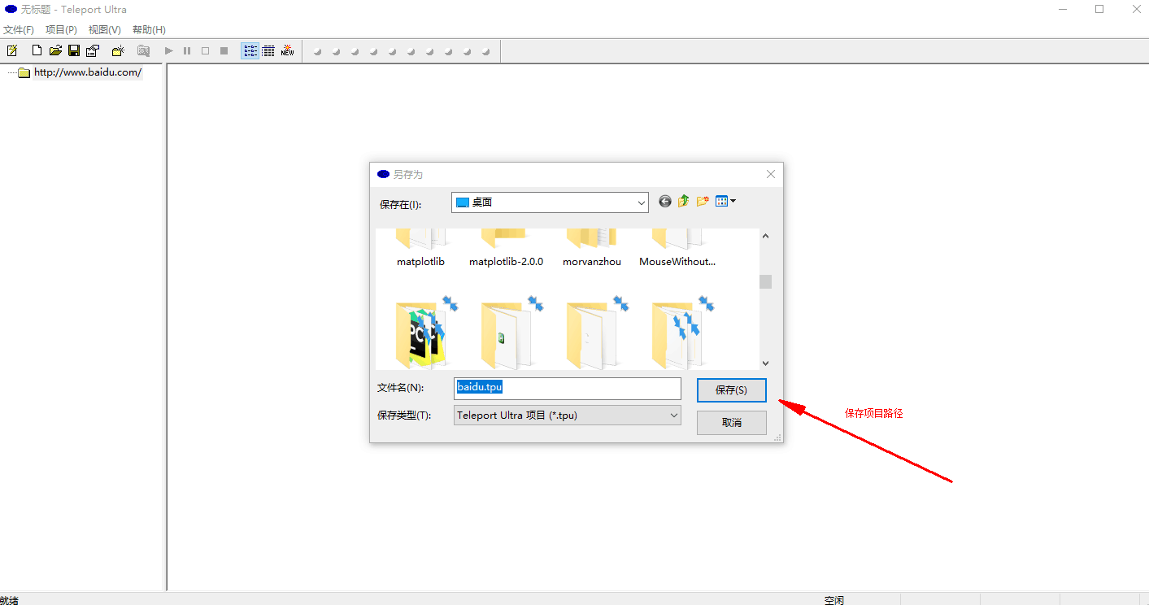Go up one folder level in dialog

(684, 201)
